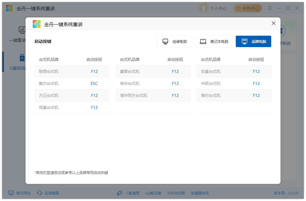Open 官方网站 link

coord(23,193)
